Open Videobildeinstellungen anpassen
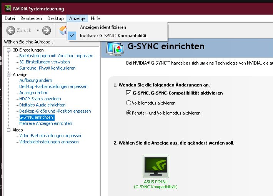 pos(49,142)
